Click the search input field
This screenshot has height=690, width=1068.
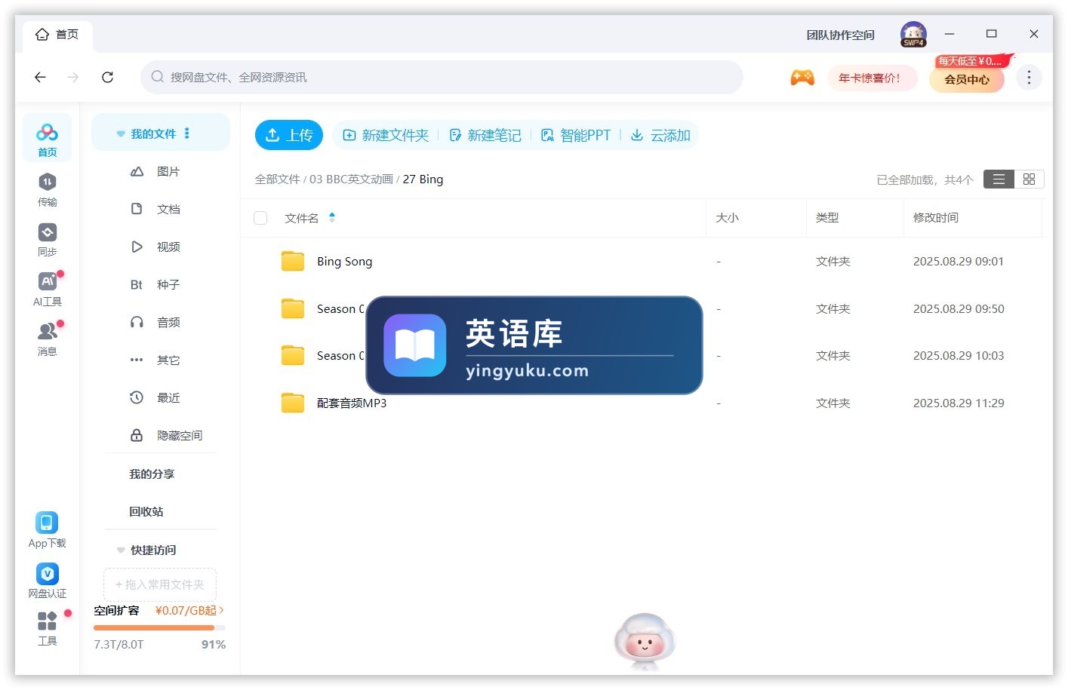click(x=442, y=77)
